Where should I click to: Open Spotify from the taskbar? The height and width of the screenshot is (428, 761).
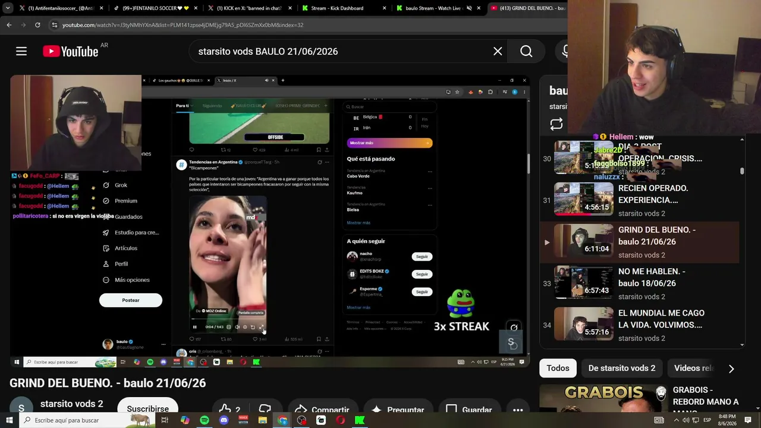(205, 420)
